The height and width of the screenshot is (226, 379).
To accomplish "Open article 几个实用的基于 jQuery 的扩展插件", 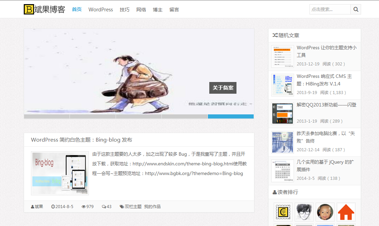I will pos(325,166).
